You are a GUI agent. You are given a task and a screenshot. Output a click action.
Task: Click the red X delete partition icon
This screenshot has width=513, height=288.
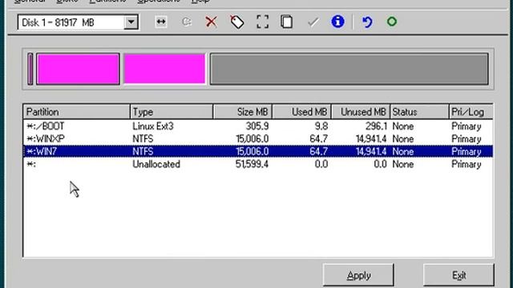(212, 22)
